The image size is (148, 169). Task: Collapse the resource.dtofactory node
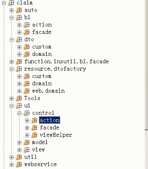coord(11,69)
